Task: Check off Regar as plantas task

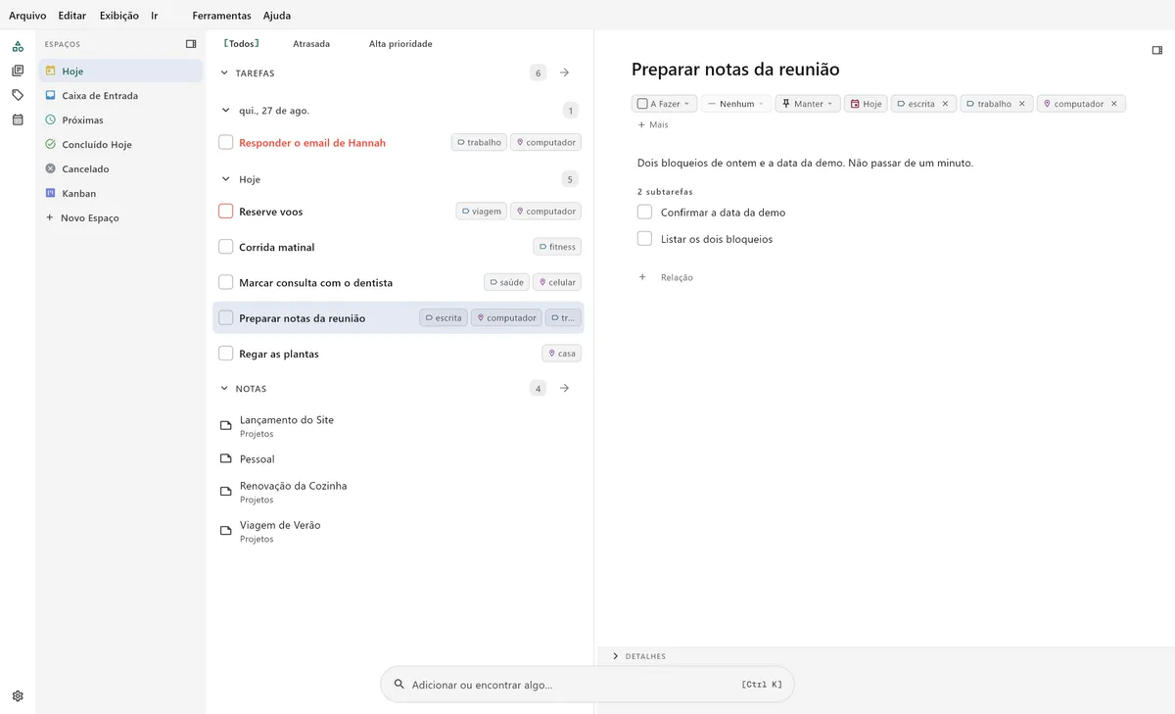Action: click(226, 354)
